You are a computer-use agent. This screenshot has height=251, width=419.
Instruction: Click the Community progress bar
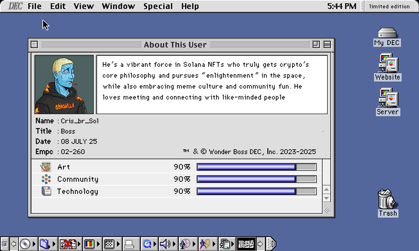256,179
